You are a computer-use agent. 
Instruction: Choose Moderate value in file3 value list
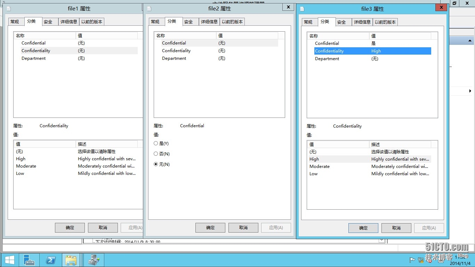click(x=370, y=167)
